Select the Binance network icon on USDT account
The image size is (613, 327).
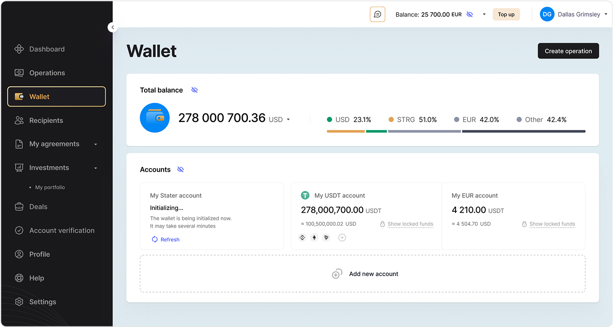[x=302, y=237]
